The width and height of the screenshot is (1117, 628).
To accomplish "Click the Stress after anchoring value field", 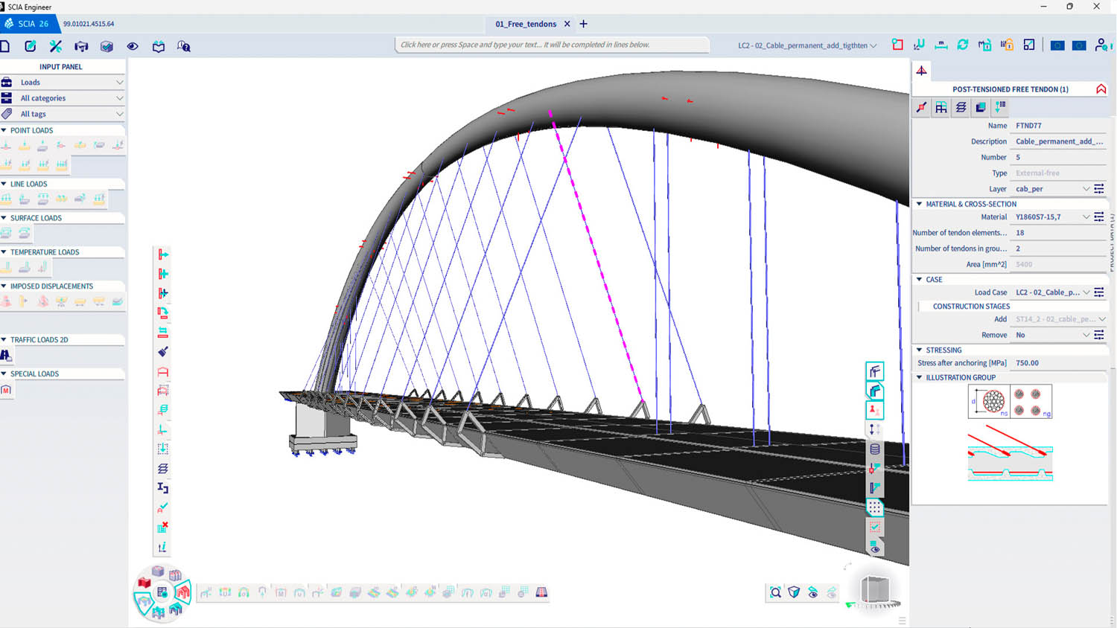I will point(1057,363).
